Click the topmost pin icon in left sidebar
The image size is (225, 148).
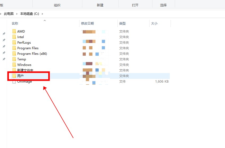click(4, 34)
